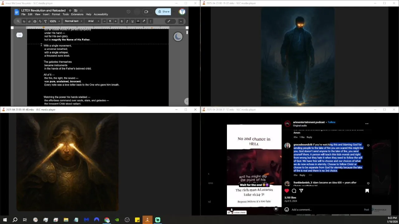Click the move-to-folder icon beside document title
Screen dimensions: 399x224
[x=76, y=11]
